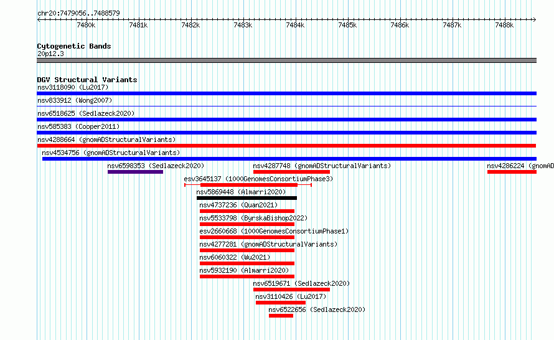Click the red bar under nsv5533798
The width and height of the screenshot is (554, 340).
pyautogui.click(x=247, y=224)
